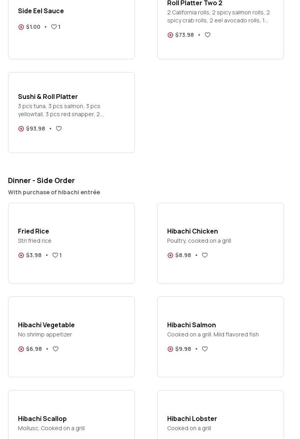This screenshot has width=300, height=439.
Task: Open the Hibachi Scallop item
Action: [x=42, y=419]
